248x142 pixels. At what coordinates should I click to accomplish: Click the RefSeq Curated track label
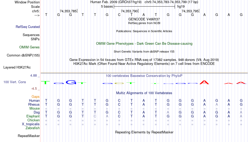28,27
